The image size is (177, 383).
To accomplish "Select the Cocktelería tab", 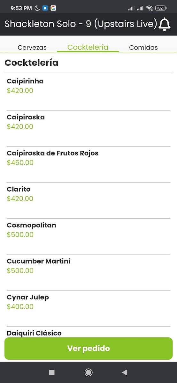I will [88, 48].
